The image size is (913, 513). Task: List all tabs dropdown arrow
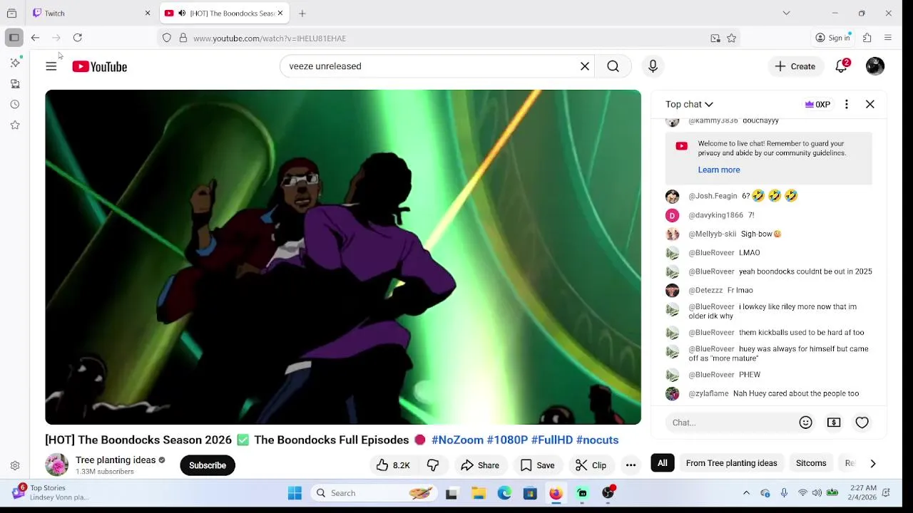786,13
